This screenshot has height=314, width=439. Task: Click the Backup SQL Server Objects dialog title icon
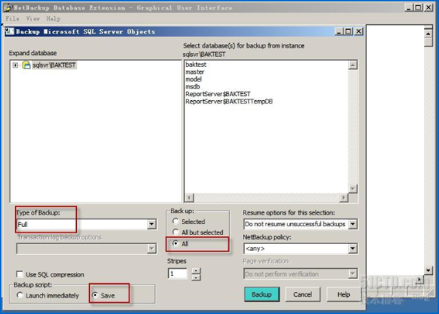[x=10, y=32]
